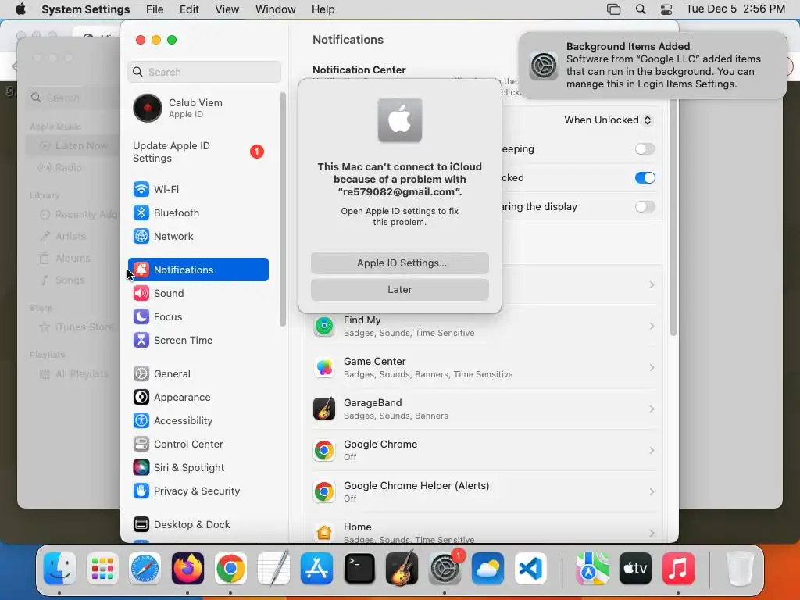Open the Help menu
Screen dimensions: 800x600
(x=323, y=9)
